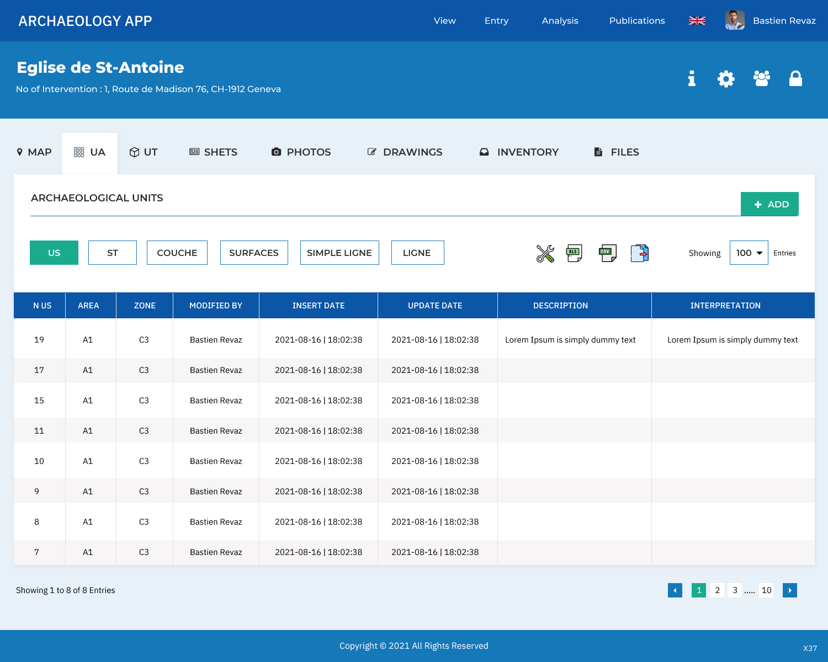Image resolution: width=828 pixels, height=662 pixels.
Task: Click description text of row 19
Action: pos(570,340)
